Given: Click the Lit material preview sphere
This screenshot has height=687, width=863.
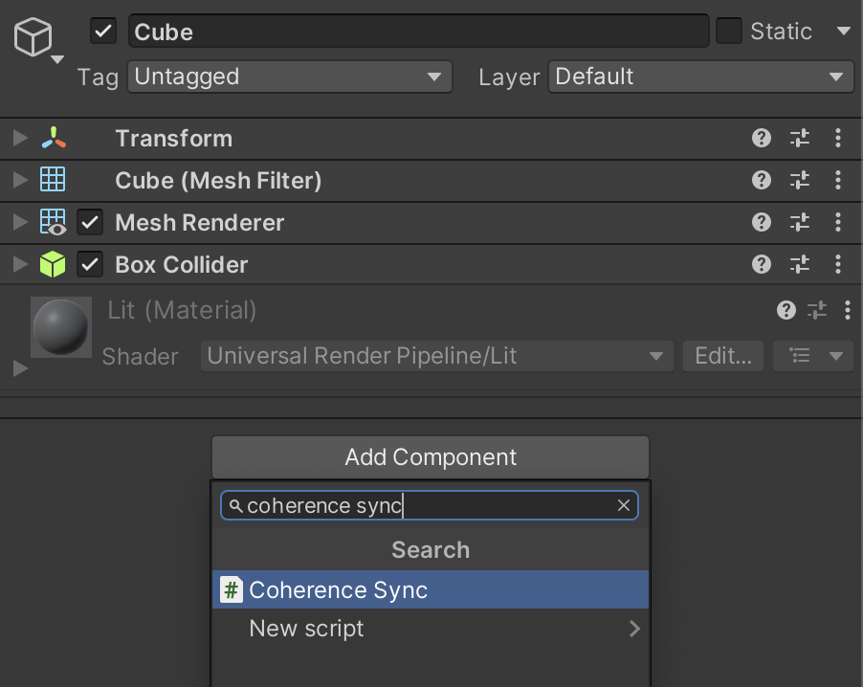Looking at the screenshot, I should click(61, 327).
